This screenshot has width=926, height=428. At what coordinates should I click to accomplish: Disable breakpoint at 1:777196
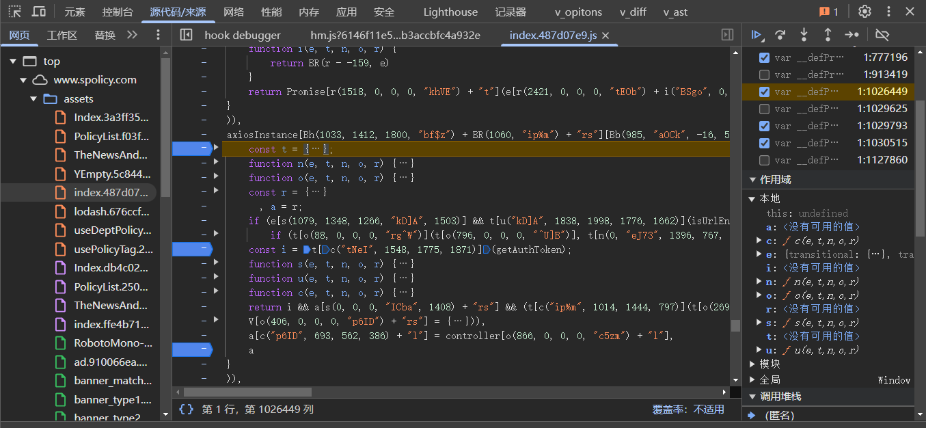(764, 57)
